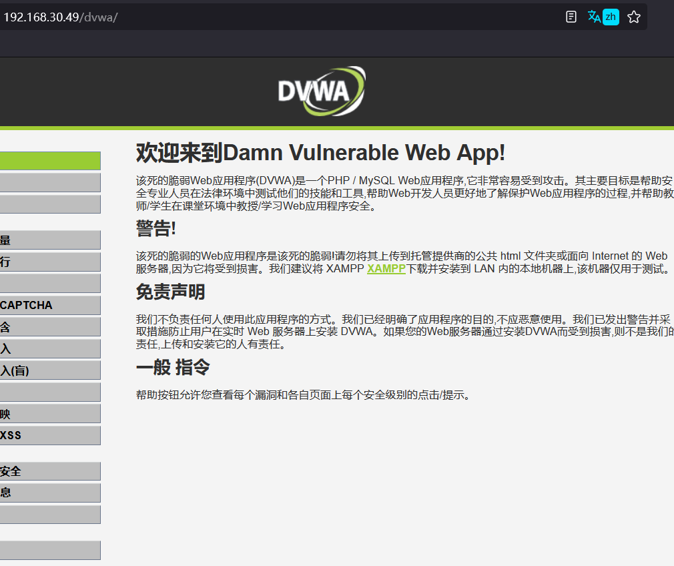674x566 pixels.
Task: Open sidebar item ending in 息
Action: (50, 493)
